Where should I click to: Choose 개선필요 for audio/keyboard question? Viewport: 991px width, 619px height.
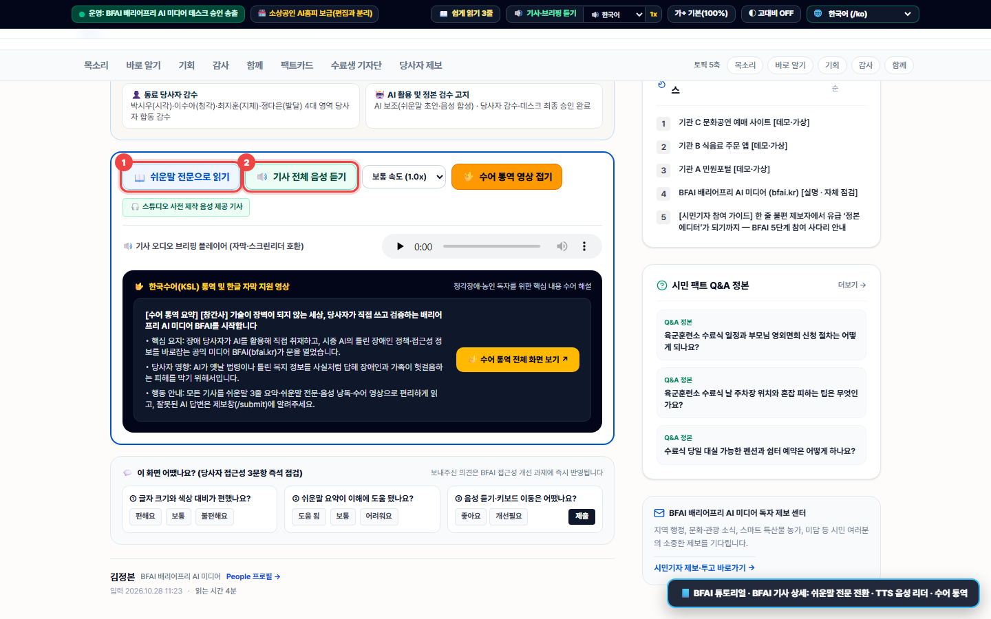pos(509,516)
